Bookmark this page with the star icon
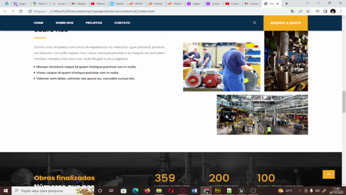This screenshot has width=346, height=195. [x=308, y=11]
